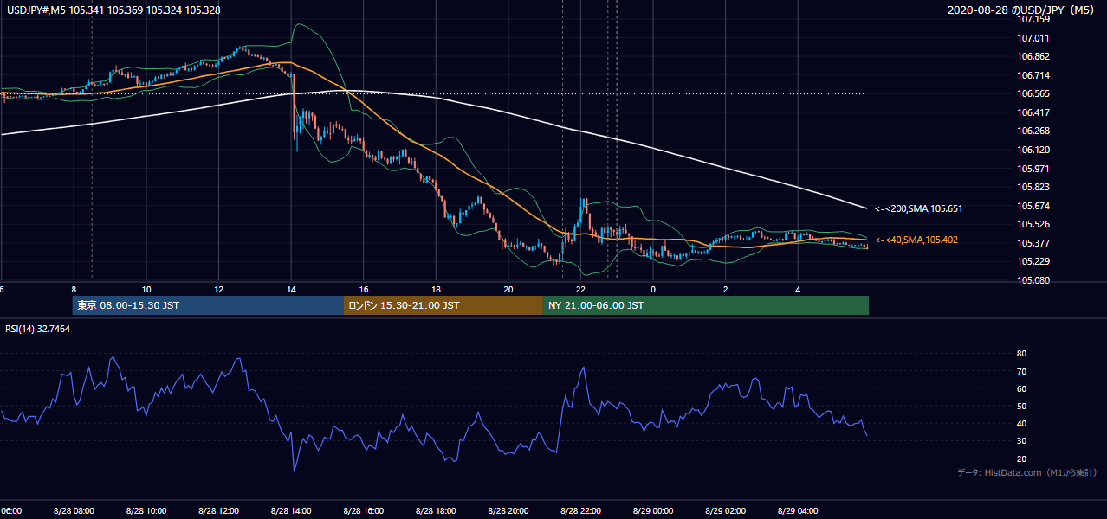Click the 200 SMA 105.651 label
The image size is (1107, 519).
pyautogui.click(x=919, y=208)
